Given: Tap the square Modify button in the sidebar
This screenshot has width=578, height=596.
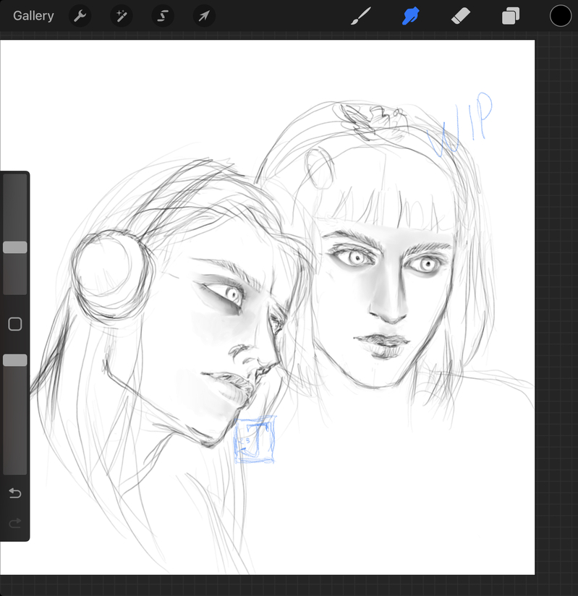Looking at the screenshot, I should (15, 324).
